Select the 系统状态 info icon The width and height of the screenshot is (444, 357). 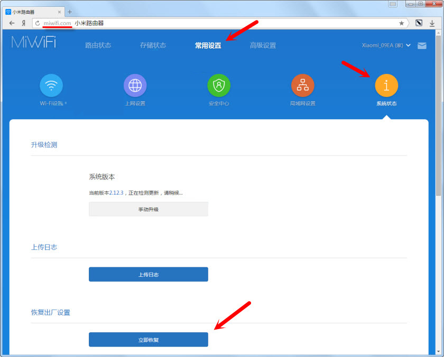point(386,85)
